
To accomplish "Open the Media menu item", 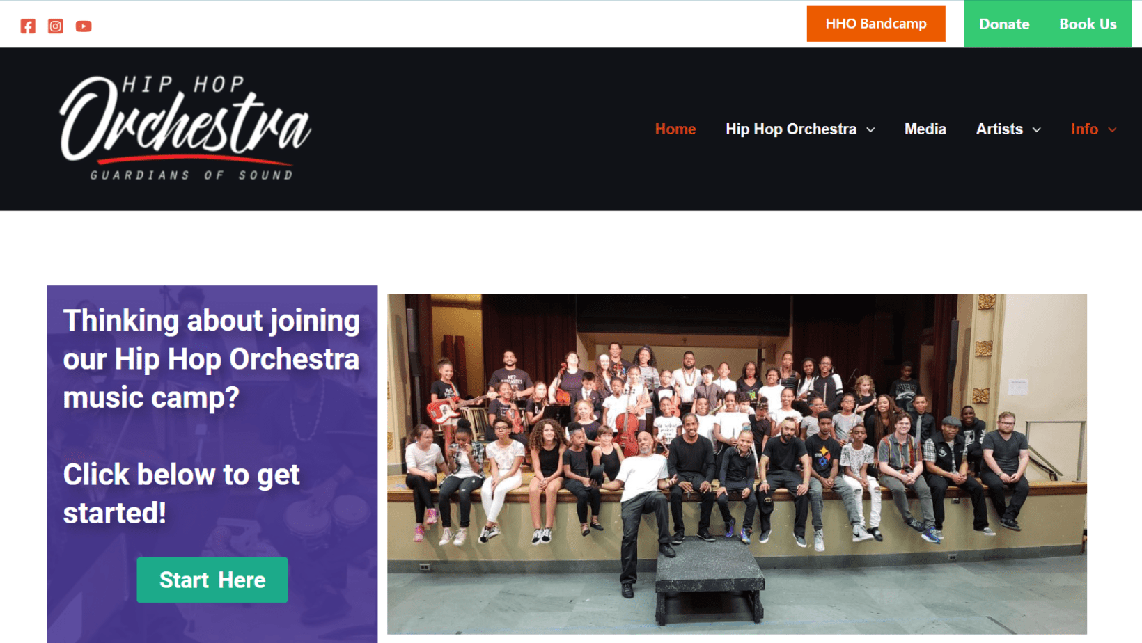I will coord(925,129).
